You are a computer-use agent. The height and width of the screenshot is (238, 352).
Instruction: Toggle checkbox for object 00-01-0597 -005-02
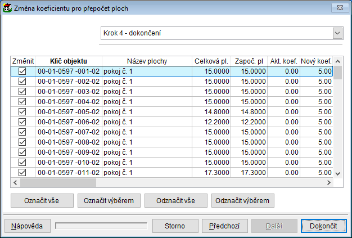[22, 112]
